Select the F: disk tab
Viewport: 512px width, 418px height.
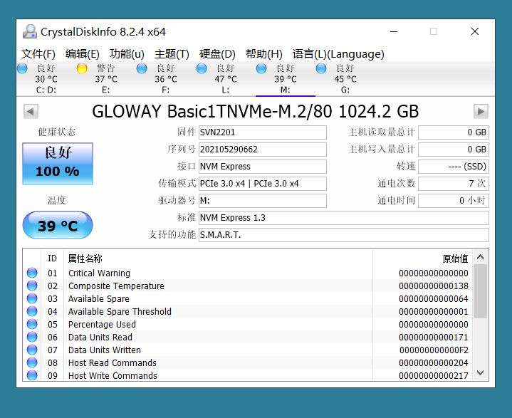165,79
